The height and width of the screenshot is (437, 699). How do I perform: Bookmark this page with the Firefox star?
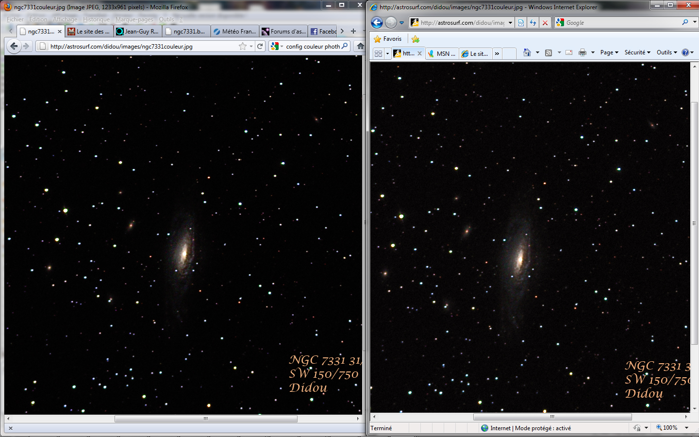tap(243, 46)
